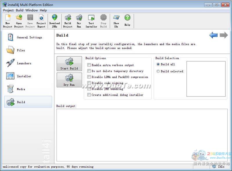Check Do not delete temporary directory
The image size is (232, 171).
89,71
